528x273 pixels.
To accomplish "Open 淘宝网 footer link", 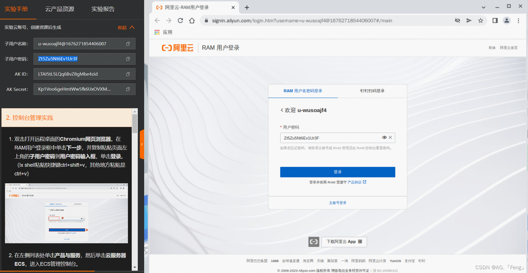I will [308, 261].
